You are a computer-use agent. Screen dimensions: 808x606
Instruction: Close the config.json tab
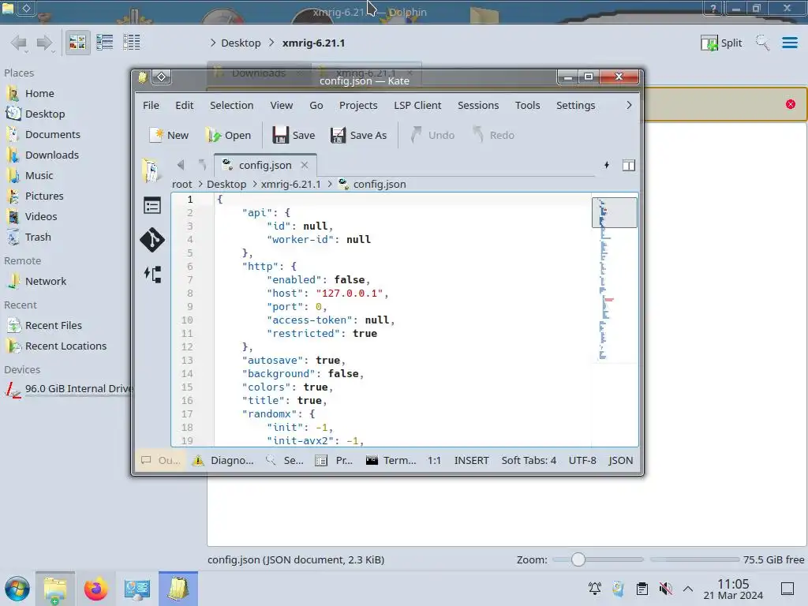pos(305,165)
